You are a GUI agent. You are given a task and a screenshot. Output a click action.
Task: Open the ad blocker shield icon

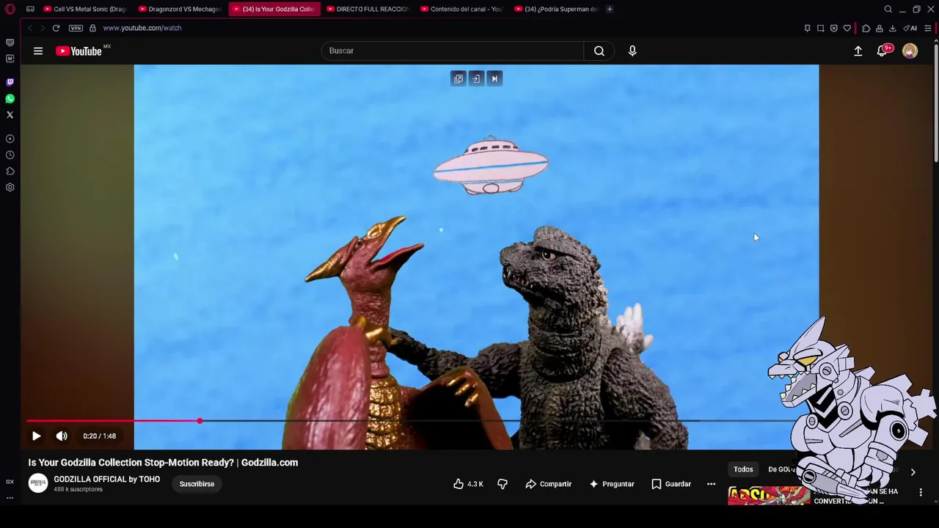coord(833,28)
